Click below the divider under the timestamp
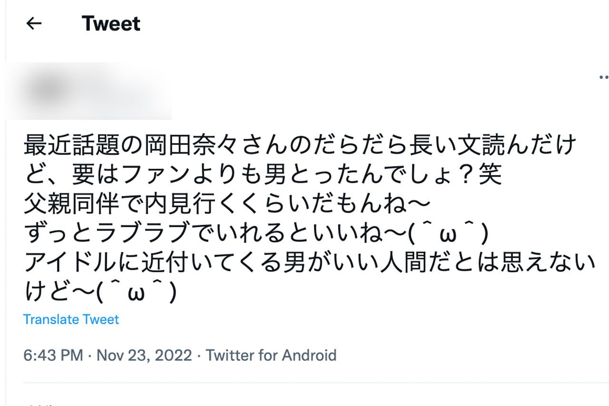The image size is (609, 406). [190, 395]
